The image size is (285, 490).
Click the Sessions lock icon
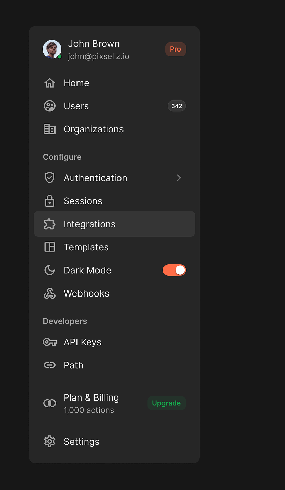pos(50,201)
